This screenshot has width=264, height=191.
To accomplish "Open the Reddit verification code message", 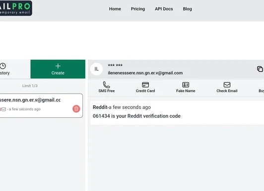I will tap(177, 113).
